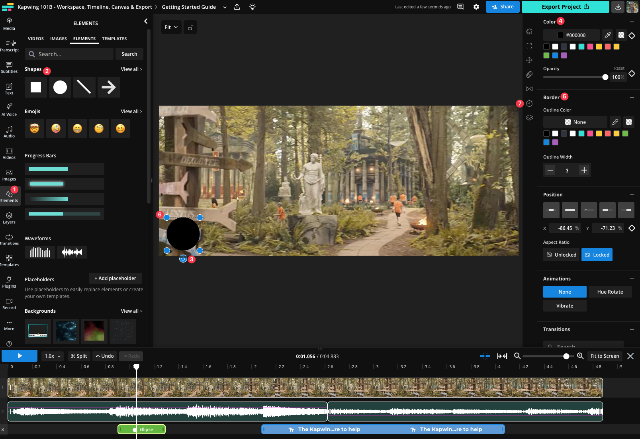
Task: Open the Transitions sidebar panel
Action: pos(9,239)
